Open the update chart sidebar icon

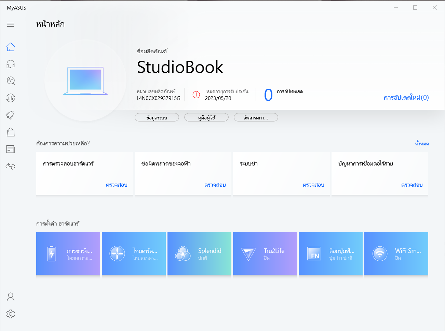(x=11, y=98)
